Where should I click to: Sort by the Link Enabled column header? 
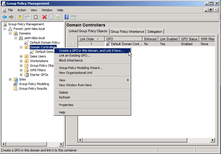(169, 39)
